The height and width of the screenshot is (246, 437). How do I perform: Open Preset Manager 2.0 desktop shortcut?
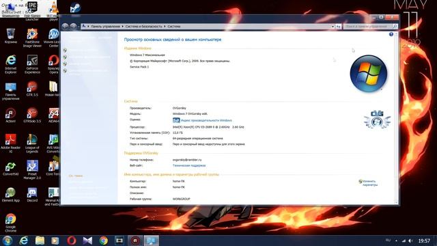32,169
